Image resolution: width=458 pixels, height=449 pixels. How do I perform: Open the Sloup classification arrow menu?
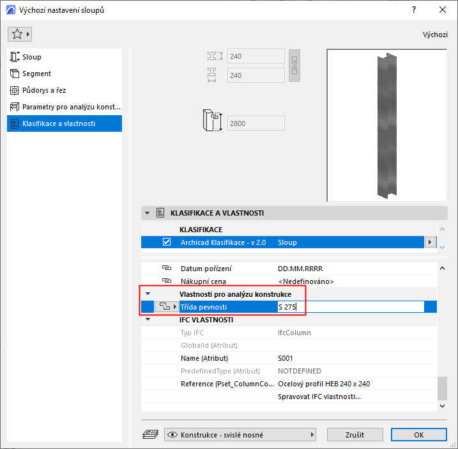[430, 242]
